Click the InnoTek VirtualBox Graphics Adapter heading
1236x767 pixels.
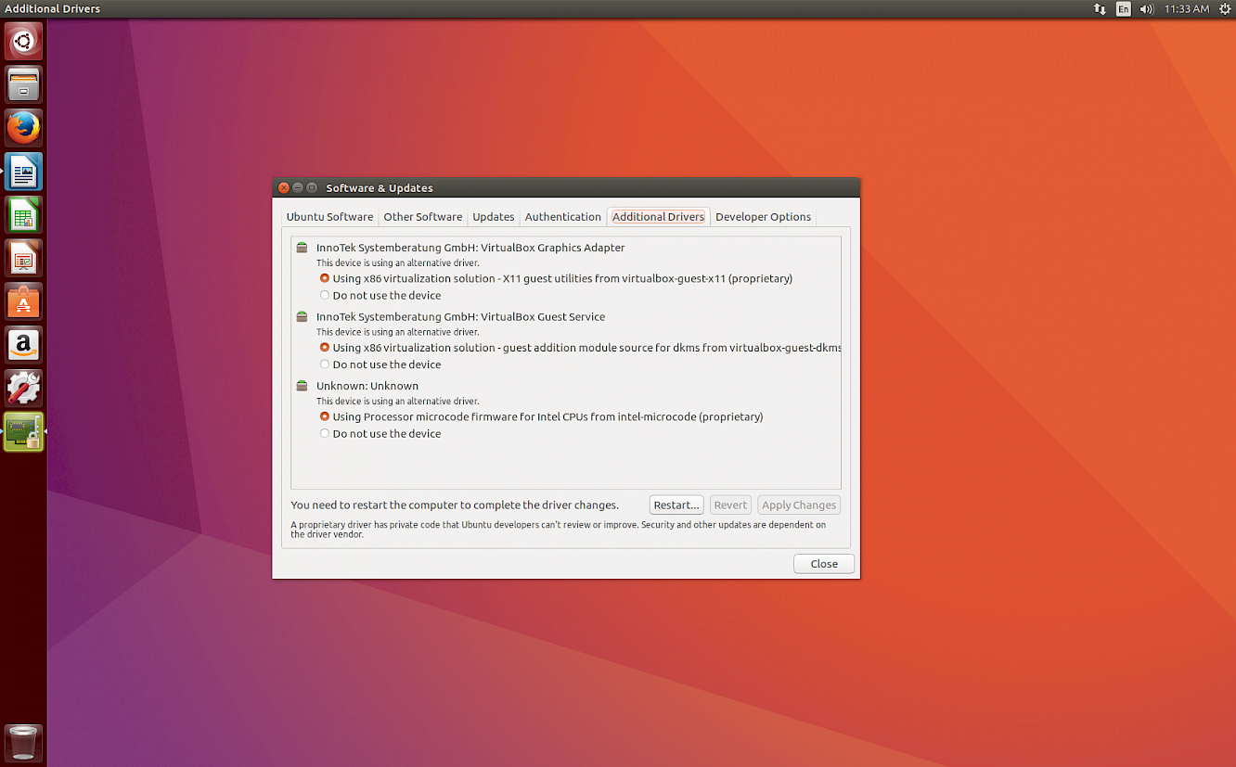[470, 248]
